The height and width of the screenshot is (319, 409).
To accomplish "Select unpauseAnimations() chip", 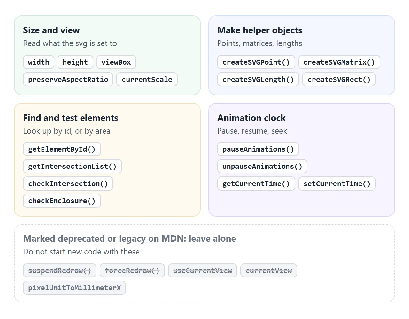I will pos(262,166).
